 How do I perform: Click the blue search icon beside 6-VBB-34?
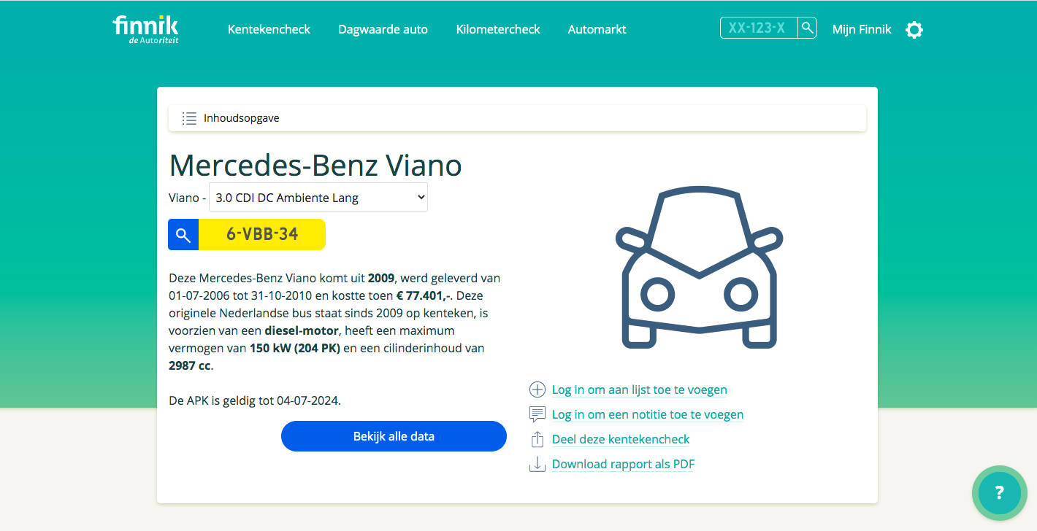(x=183, y=235)
